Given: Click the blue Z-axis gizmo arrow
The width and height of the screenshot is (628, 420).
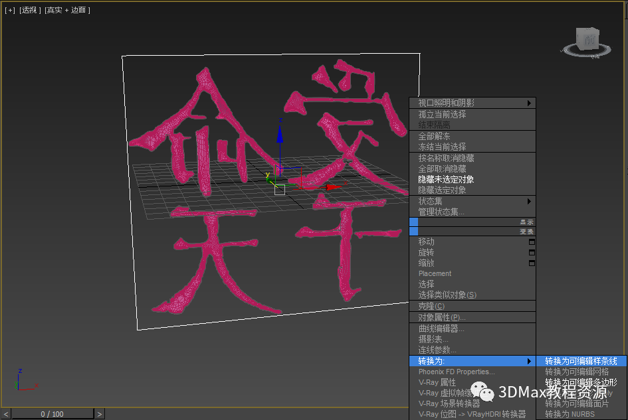Looking at the screenshot, I should click(x=280, y=134).
